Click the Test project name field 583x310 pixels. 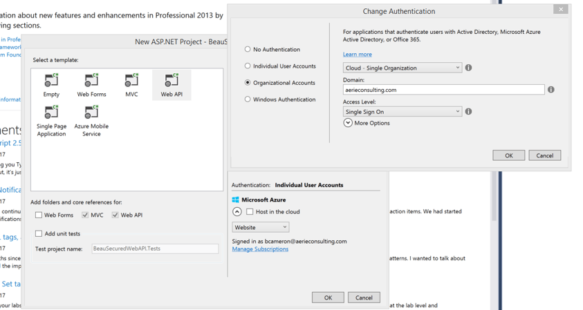pyautogui.click(x=155, y=249)
